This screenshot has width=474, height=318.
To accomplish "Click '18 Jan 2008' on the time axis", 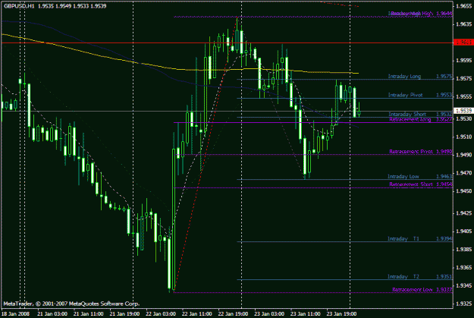I will click(x=16, y=313).
